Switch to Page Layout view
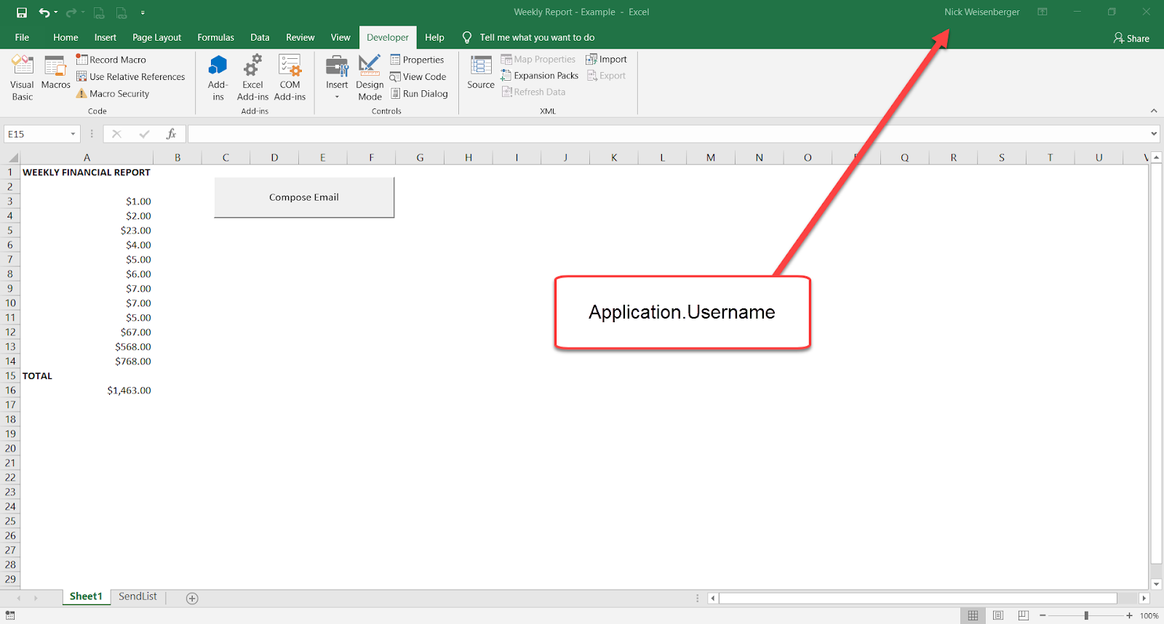 (998, 615)
